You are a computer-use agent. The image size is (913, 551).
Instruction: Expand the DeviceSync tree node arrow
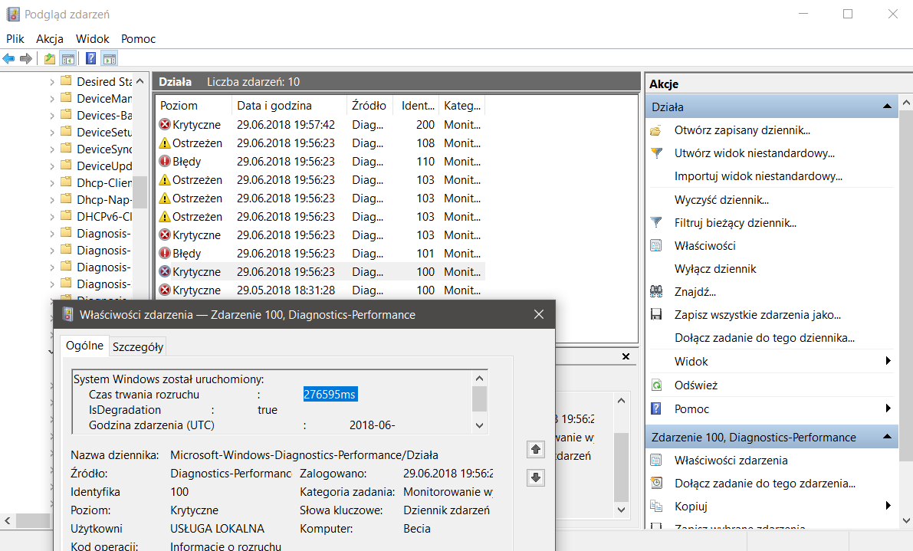(x=52, y=149)
